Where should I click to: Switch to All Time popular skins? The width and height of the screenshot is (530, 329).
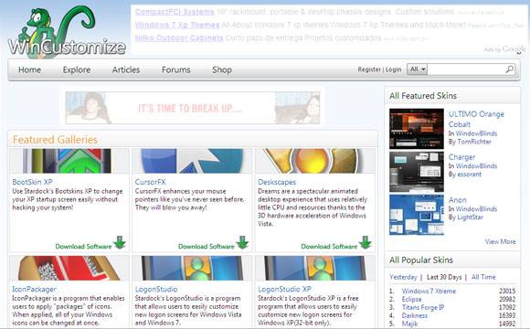[483, 277]
